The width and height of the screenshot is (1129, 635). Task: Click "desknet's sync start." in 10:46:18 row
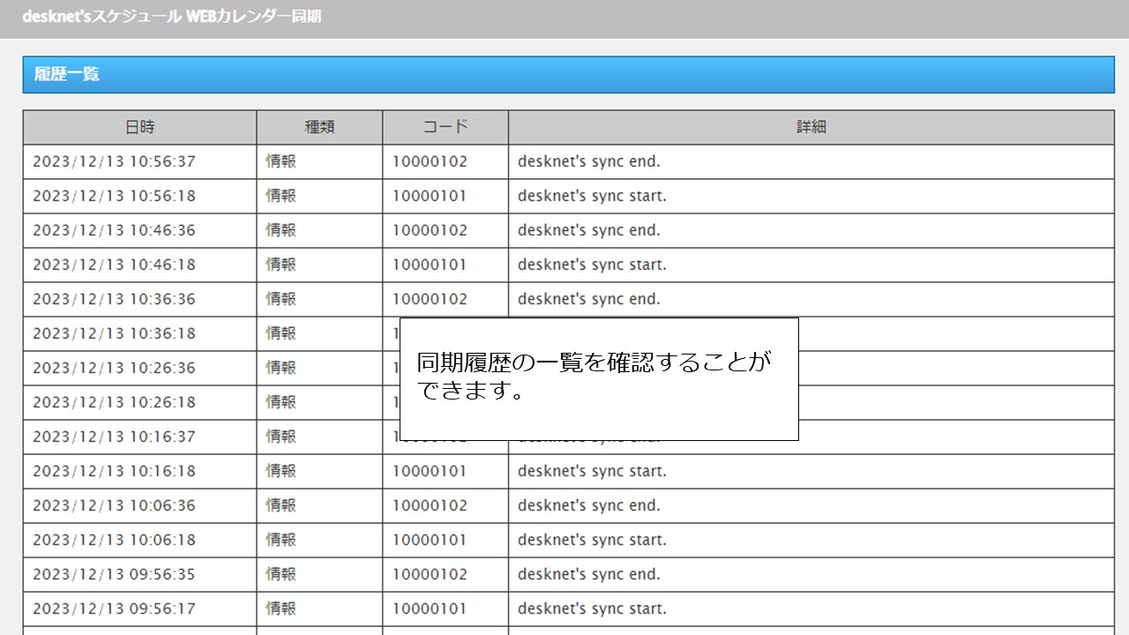(592, 265)
